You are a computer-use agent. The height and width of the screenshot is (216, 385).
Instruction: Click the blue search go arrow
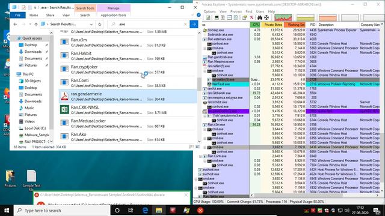(194, 24)
